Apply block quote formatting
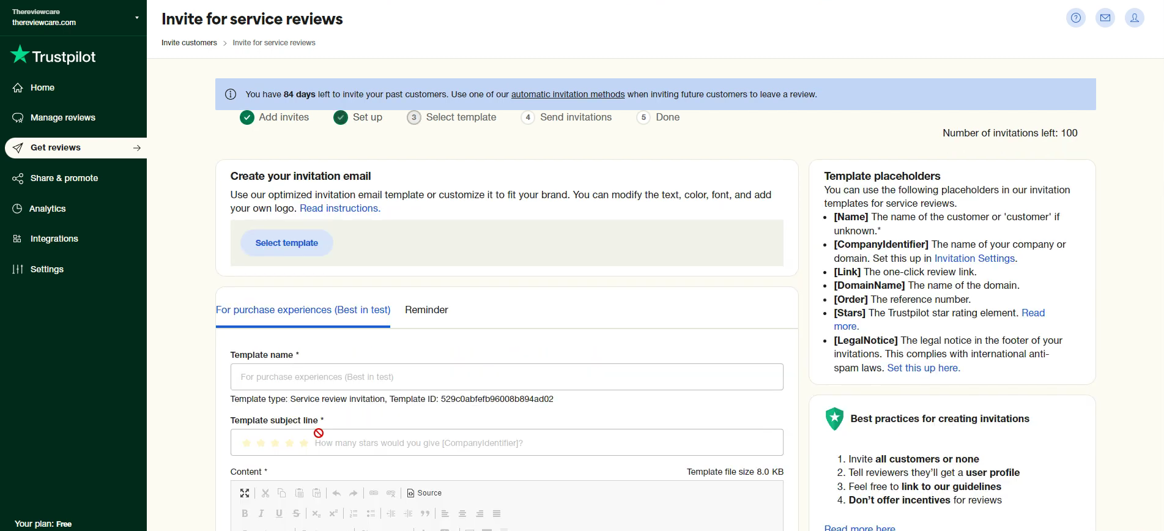Image resolution: width=1164 pixels, height=531 pixels. point(425,514)
